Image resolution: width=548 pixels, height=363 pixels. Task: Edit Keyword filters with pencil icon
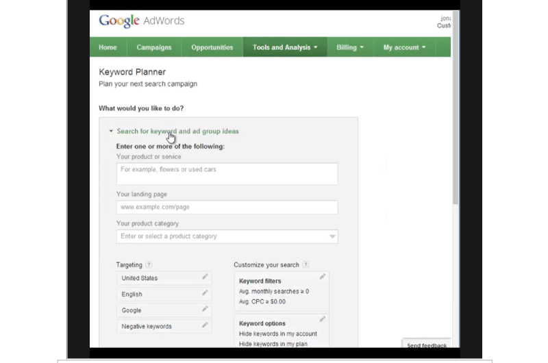click(x=322, y=277)
